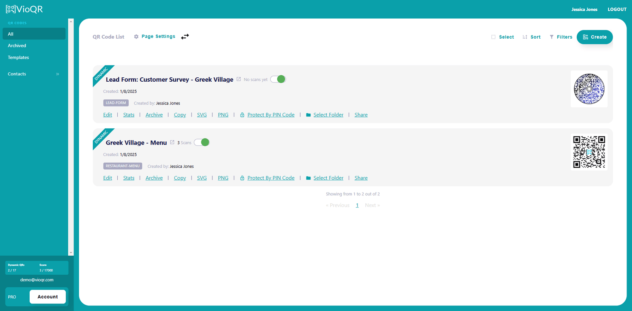
Task: Protect the Greek Village Menu QR by PIN code
Action: [x=271, y=178]
